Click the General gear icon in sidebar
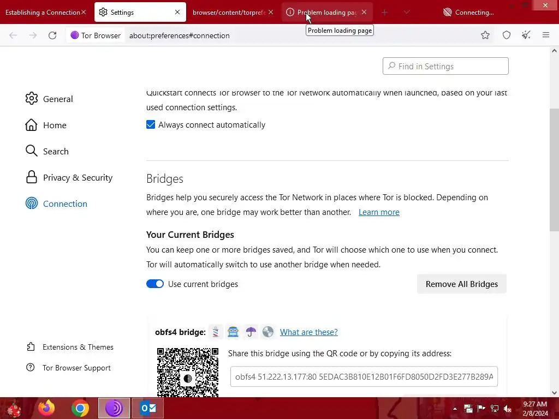Viewport: 559px width, 419px height. (x=31, y=99)
